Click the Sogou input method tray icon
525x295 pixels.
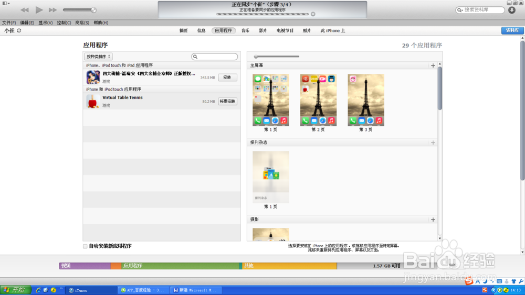(485, 290)
